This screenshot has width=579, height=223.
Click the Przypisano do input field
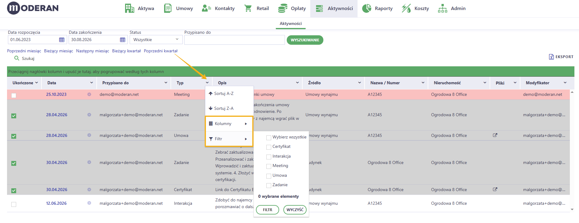coord(234,40)
